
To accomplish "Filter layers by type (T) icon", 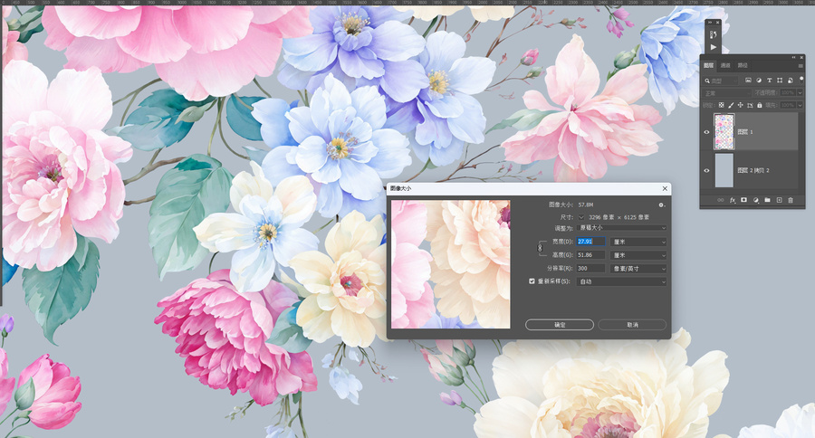I will click(x=769, y=80).
